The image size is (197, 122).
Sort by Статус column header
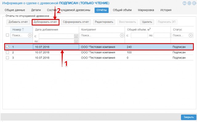pos(177,30)
